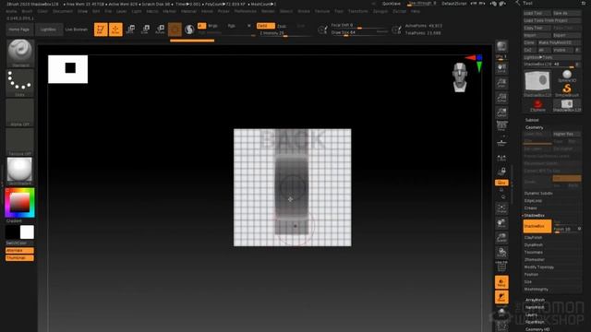Expand the ZRemesher subsection
Image resolution: width=591 pixels, height=332 pixels.
click(534, 260)
